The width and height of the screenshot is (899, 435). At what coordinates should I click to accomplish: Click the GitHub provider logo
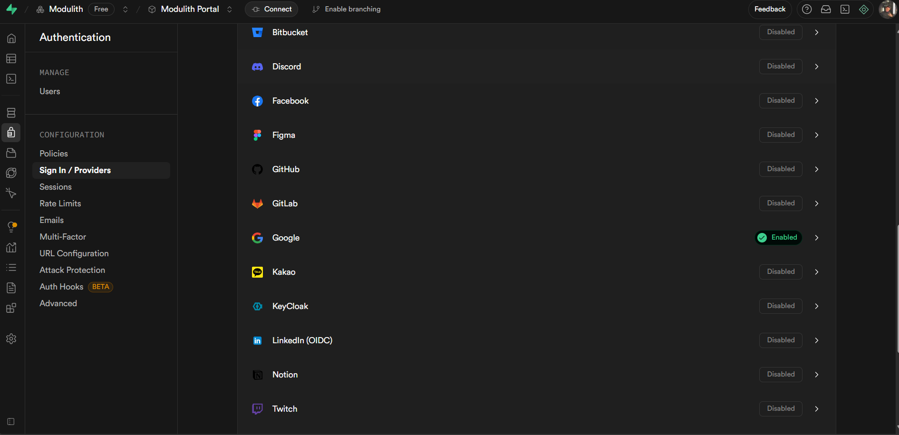point(257,169)
